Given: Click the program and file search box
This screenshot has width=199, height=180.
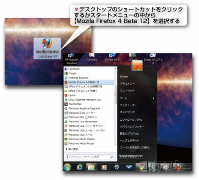Looking at the screenshot, I should coord(90,157).
